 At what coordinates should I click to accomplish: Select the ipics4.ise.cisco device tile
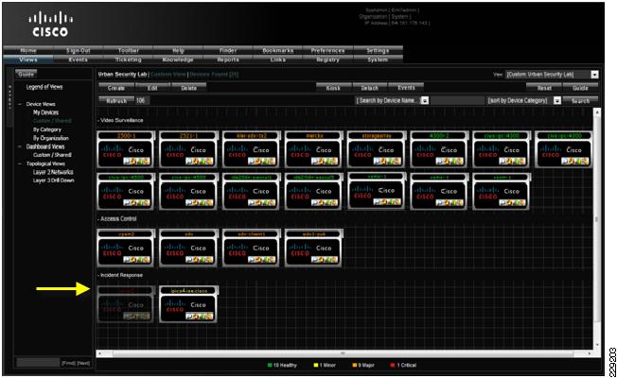coord(188,304)
